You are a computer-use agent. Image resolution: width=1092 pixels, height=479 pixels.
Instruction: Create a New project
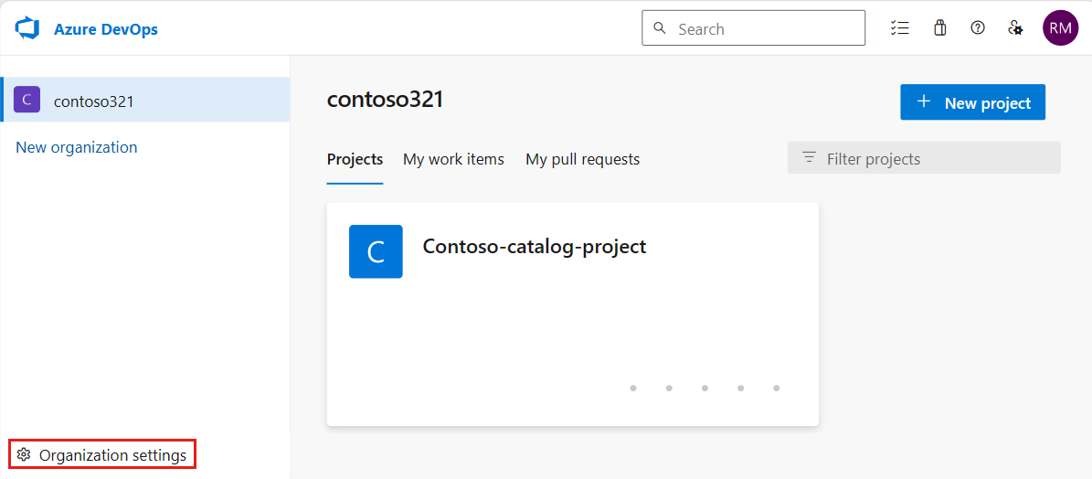pos(972,102)
